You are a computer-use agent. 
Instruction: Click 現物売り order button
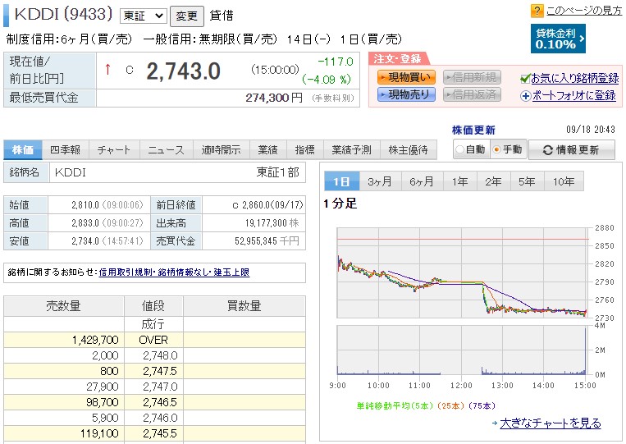(406, 94)
